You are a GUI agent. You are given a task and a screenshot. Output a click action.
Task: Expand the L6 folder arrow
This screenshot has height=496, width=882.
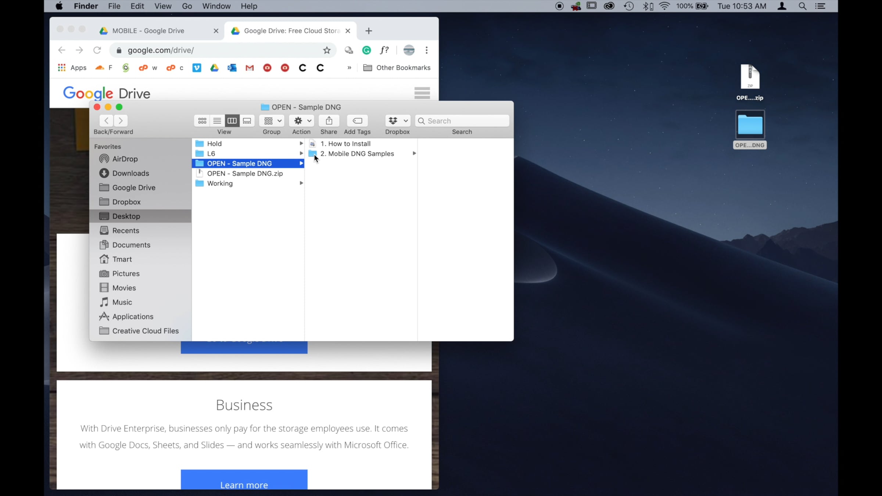[301, 154]
